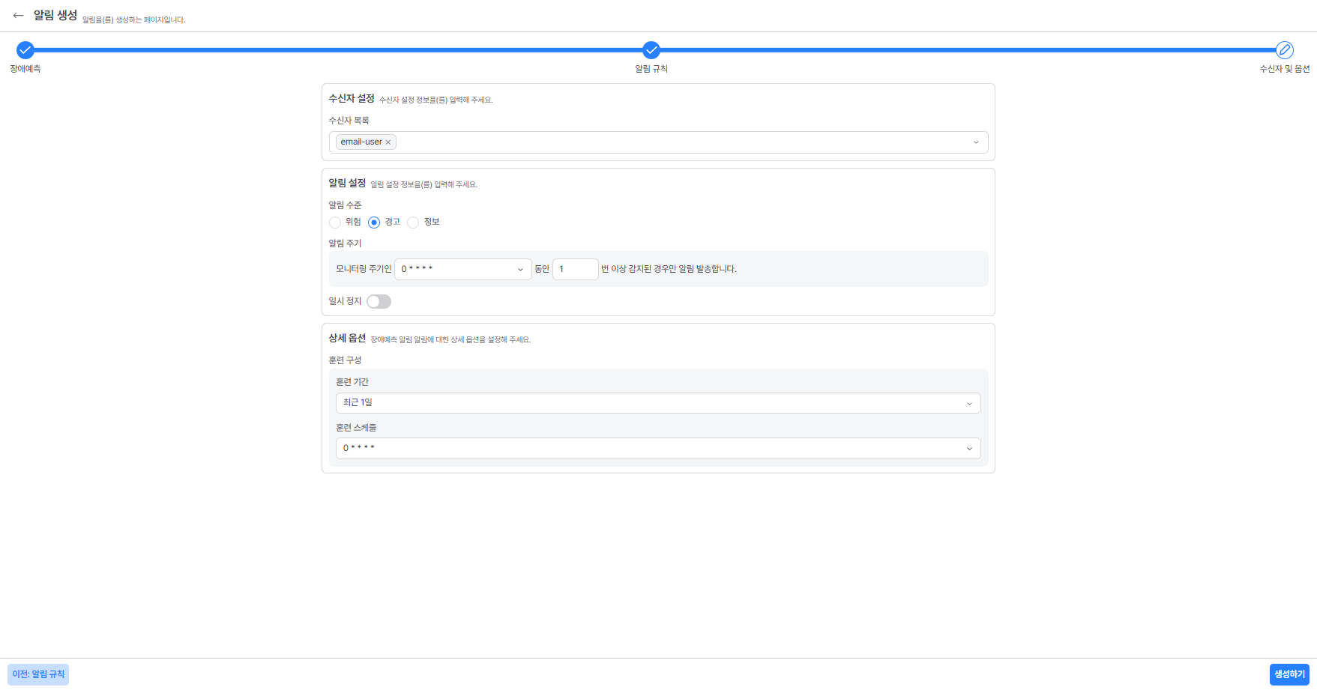Click the 알림 규칙 step label
Image resolution: width=1317 pixels, height=690 pixels.
tap(651, 69)
